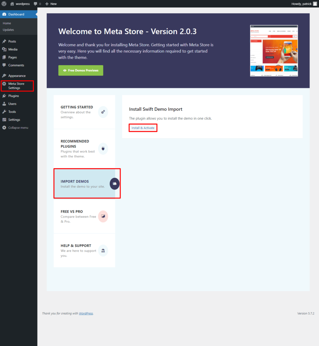The width and height of the screenshot is (319, 346).
Task: Click the plus icon next to New
Action: (47, 4)
